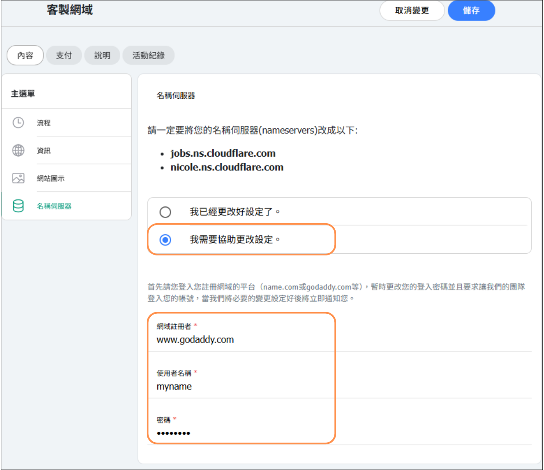544x470 pixels.
Task: Select the 我已經更改好設定了 radio button
Action: point(165,212)
